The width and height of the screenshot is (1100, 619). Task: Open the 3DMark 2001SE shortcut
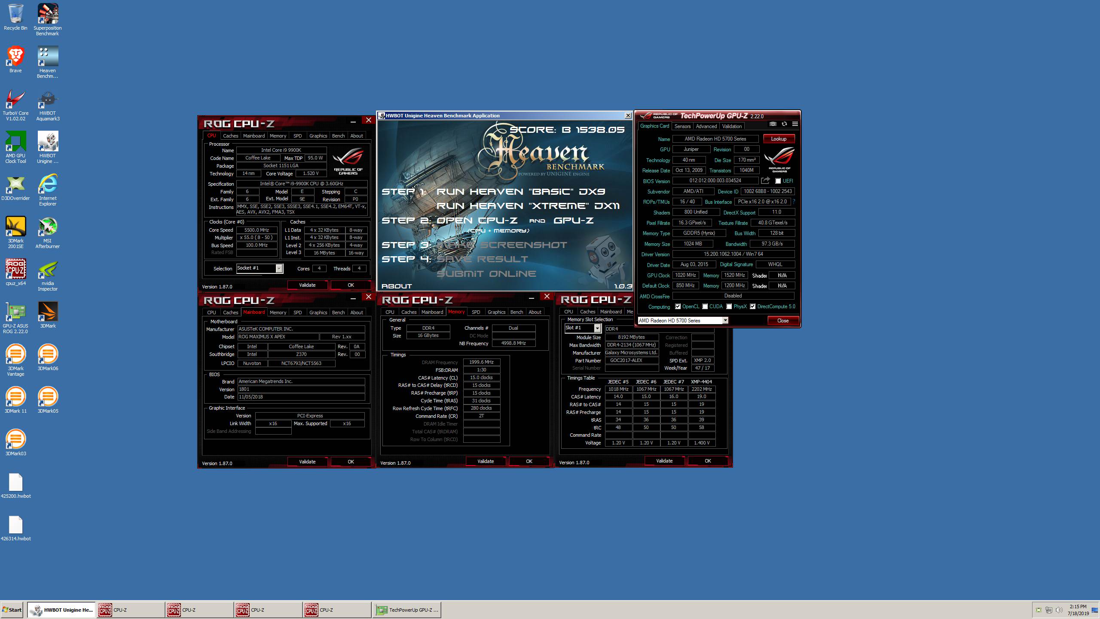click(x=15, y=233)
